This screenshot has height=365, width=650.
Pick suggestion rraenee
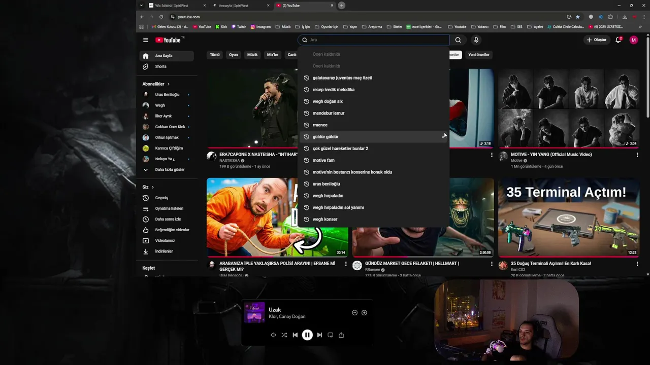[x=373, y=125]
